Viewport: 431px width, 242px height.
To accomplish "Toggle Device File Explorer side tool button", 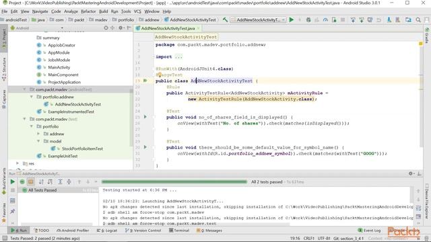I will coord(427,202).
